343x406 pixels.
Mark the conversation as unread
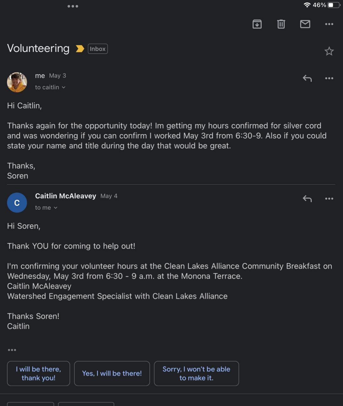[x=305, y=24]
